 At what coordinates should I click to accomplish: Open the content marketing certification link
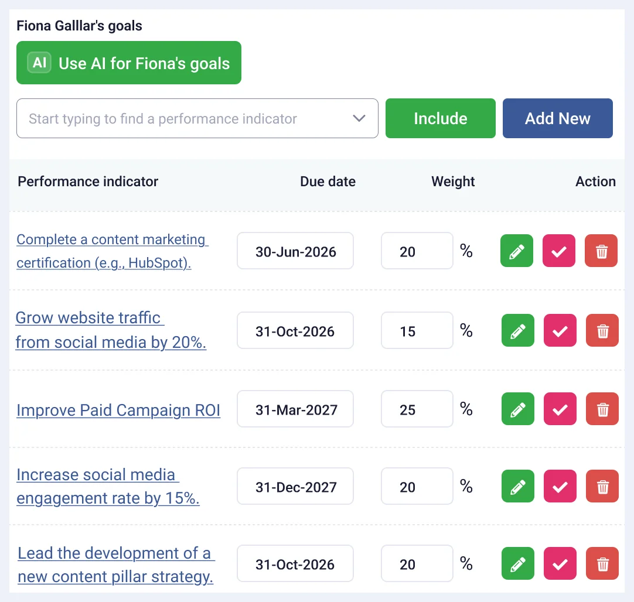[x=112, y=251]
